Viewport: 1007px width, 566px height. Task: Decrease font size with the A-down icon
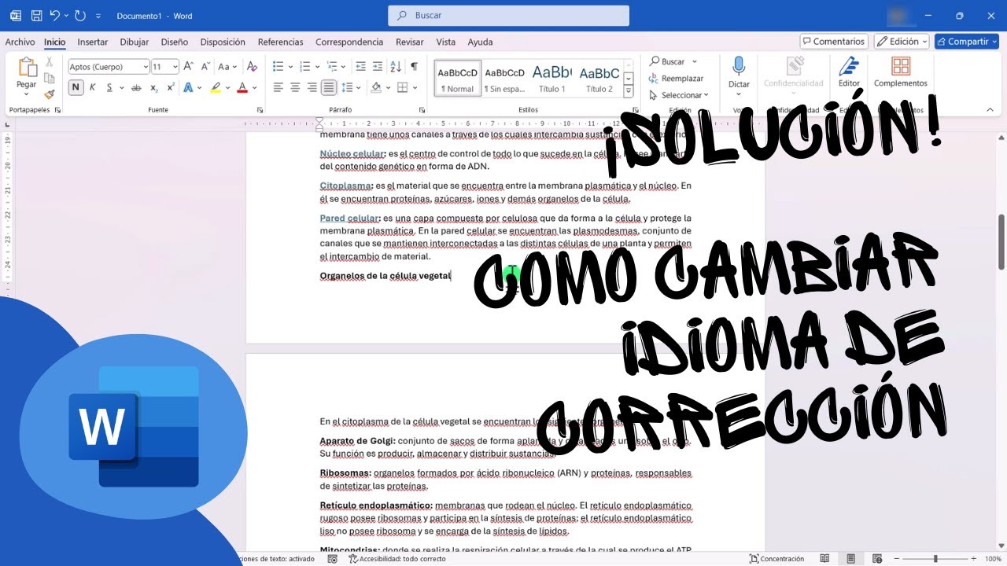pyautogui.click(x=205, y=67)
